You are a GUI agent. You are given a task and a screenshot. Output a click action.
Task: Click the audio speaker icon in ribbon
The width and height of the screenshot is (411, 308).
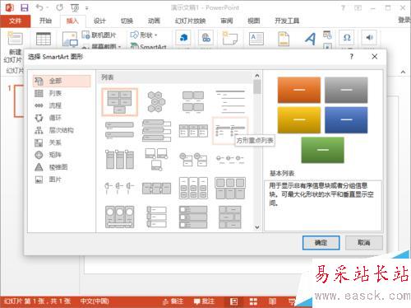369,38
